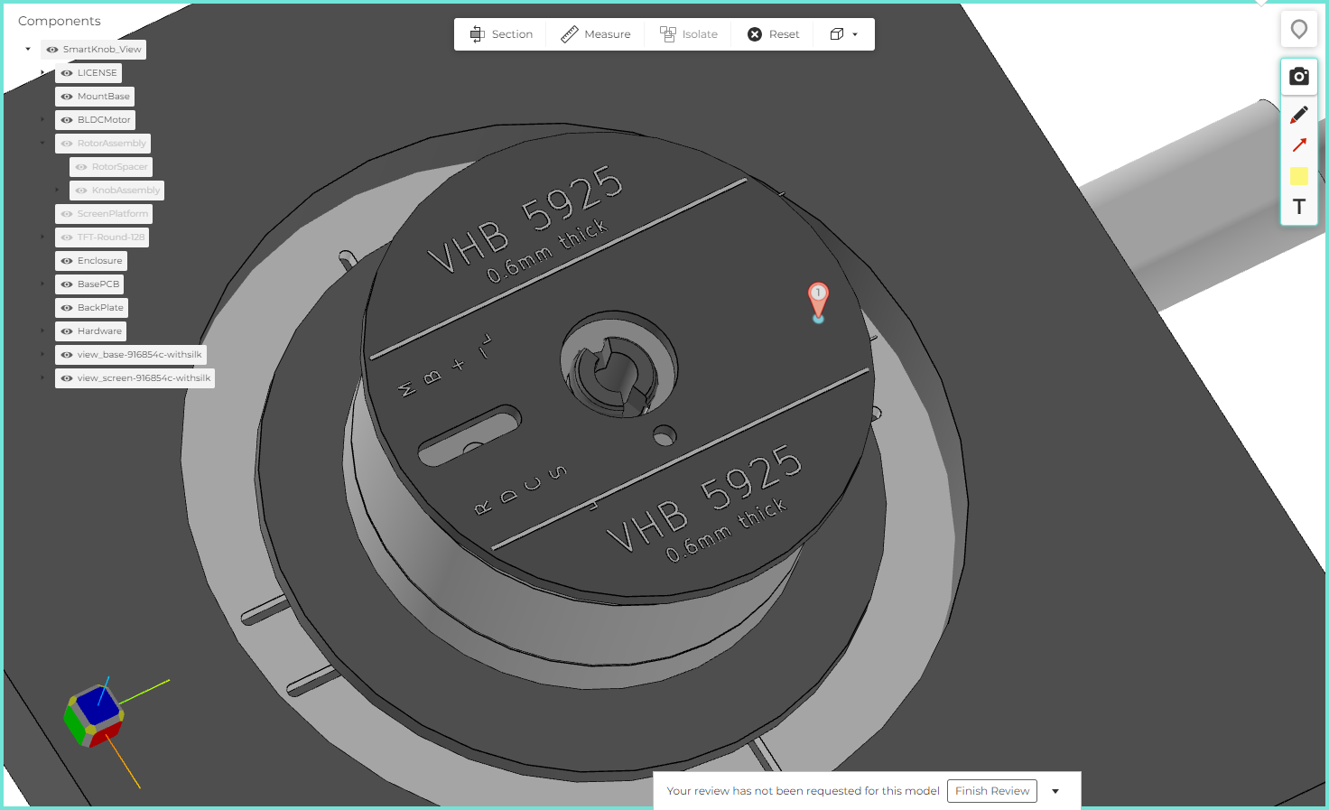The width and height of the screenshot is (1329, 810).
Task: Toggle visibility of LICENSE component
Action: (67, 73)
